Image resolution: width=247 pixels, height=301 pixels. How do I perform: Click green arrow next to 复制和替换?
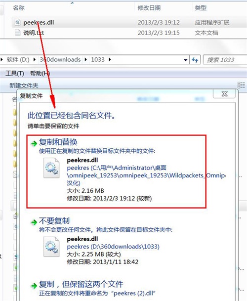34,143
